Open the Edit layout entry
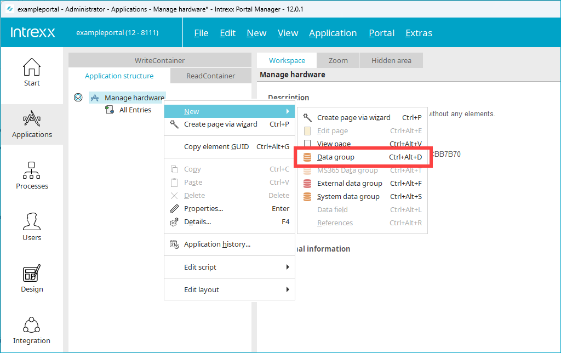This screenshot has height=353, width=561. [x=230, y=289]
